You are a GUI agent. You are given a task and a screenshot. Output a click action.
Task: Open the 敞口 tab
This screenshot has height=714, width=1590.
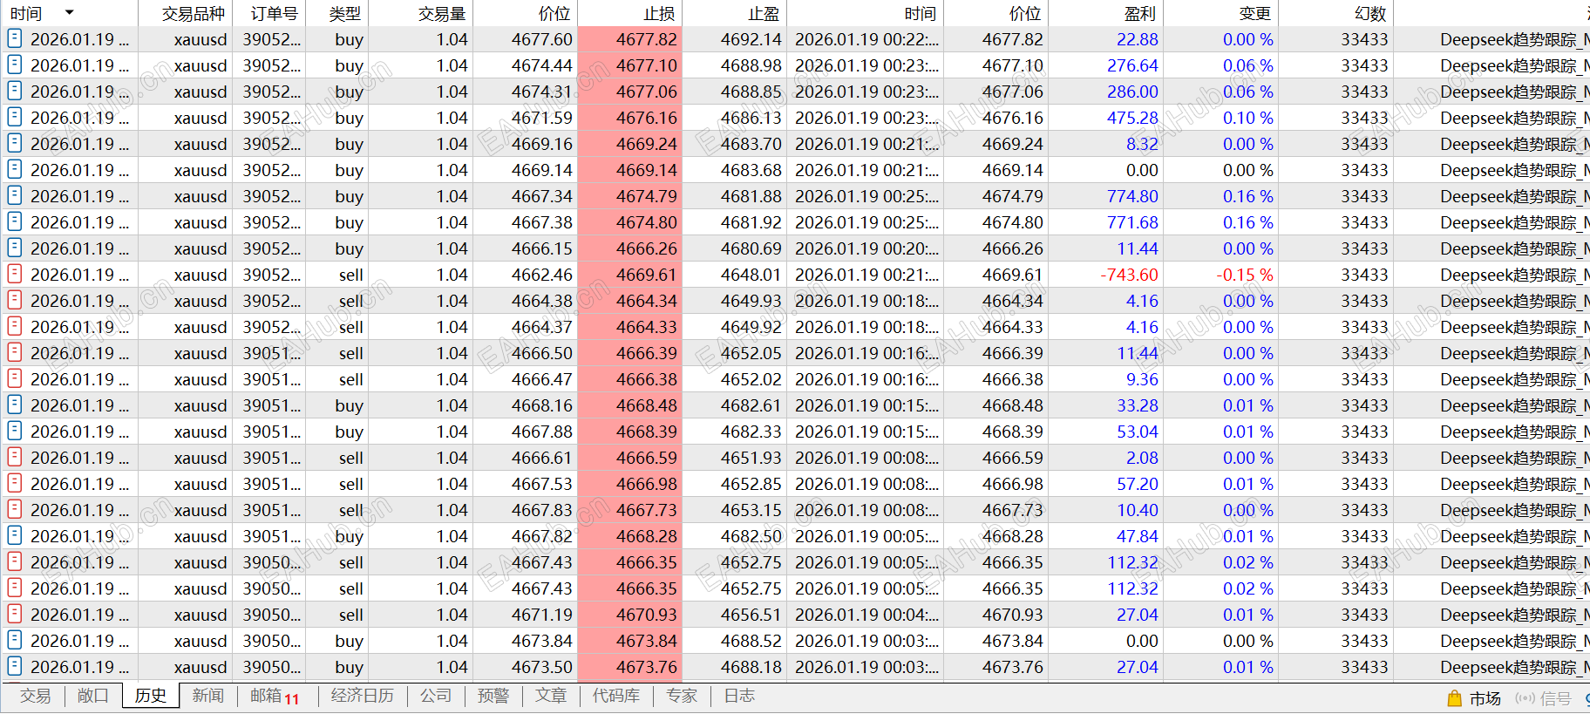coord(93,696)
